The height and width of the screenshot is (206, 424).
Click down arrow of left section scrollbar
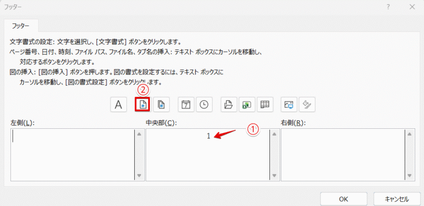(139, 176)
